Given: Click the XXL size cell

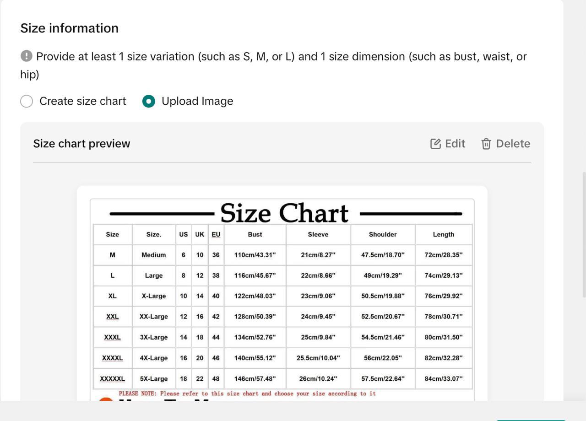Looking at the screenshot, I should [112, 317].
